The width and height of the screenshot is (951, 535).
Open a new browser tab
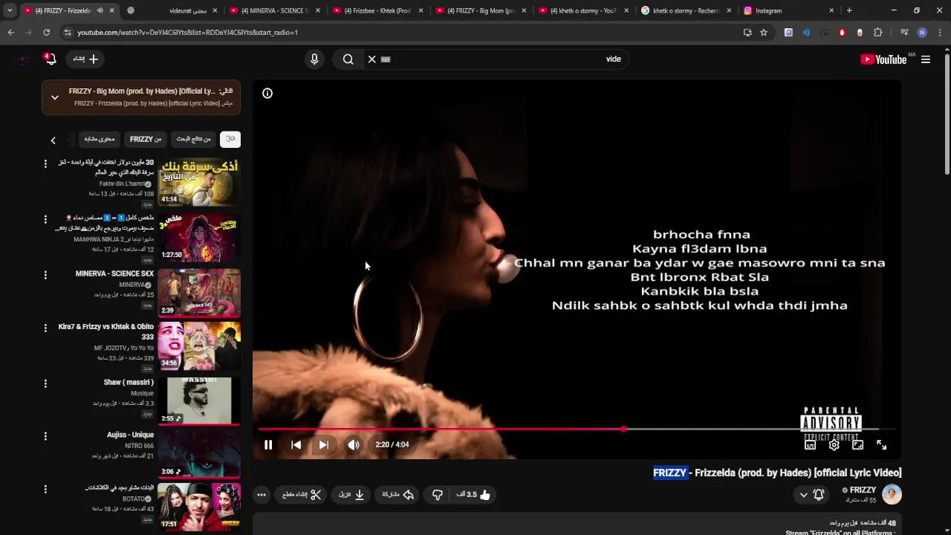pos(849,10)
